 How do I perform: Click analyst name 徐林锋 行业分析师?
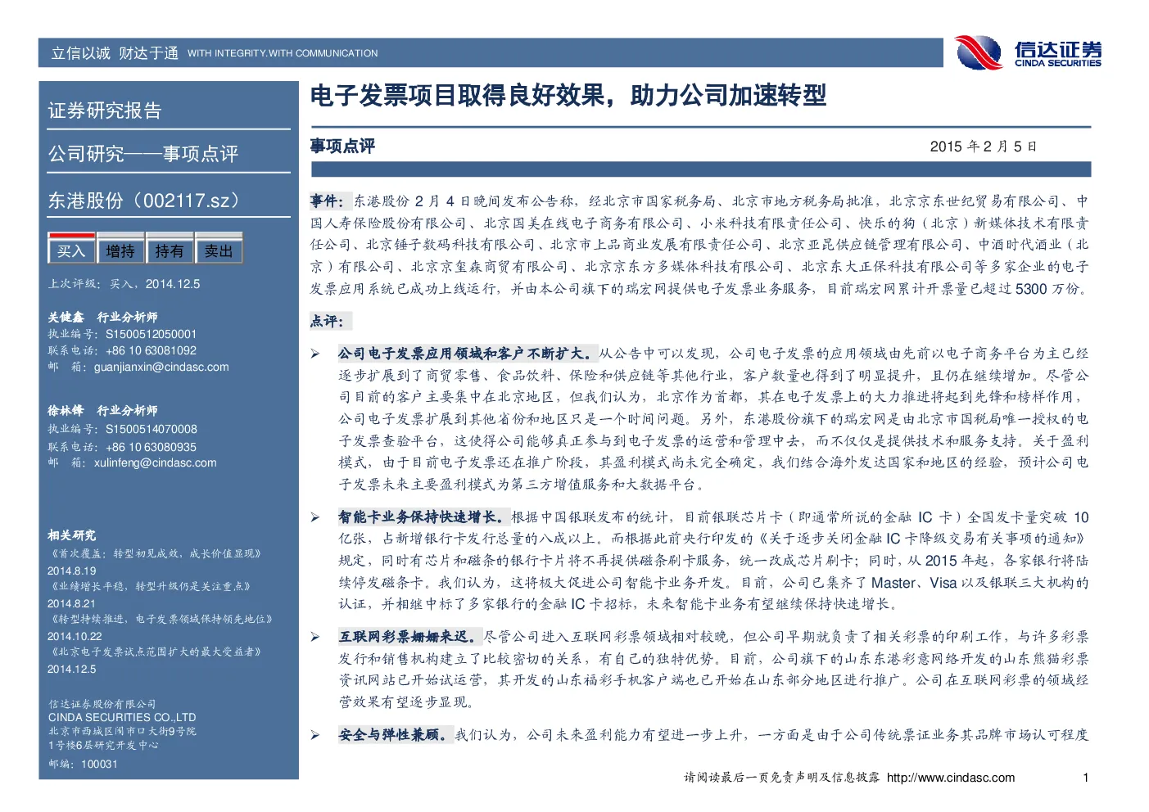point(102,410)
